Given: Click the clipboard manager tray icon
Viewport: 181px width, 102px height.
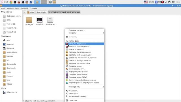Looking at the screenshot, I should [x=169, y=2].
